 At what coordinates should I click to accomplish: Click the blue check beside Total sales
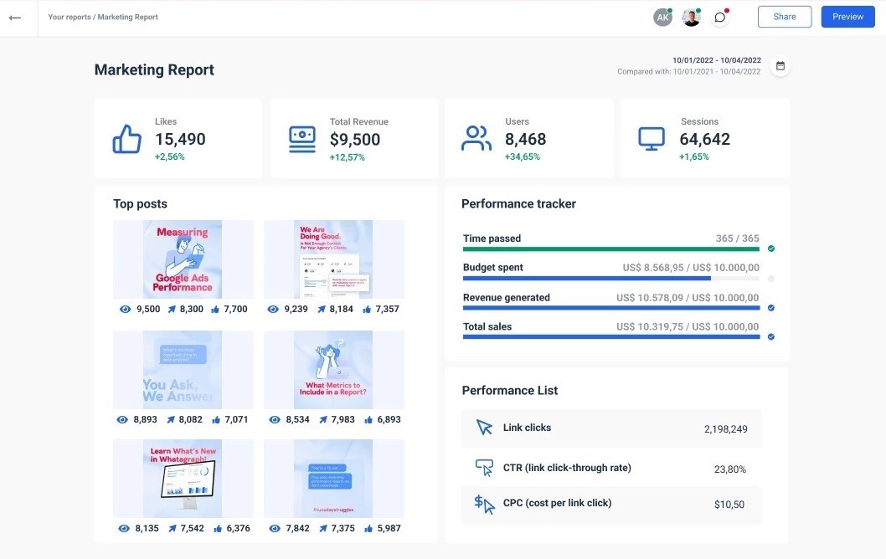(771, 336)
